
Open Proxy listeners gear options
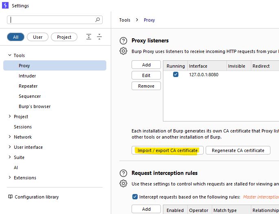[123, 51]
